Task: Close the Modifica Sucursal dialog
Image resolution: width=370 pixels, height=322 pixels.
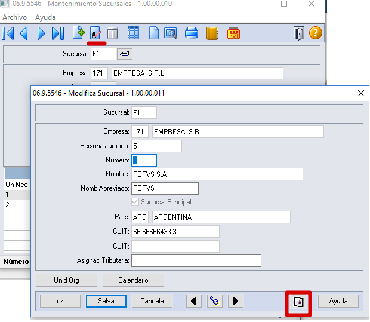Action: pos(361,93)
